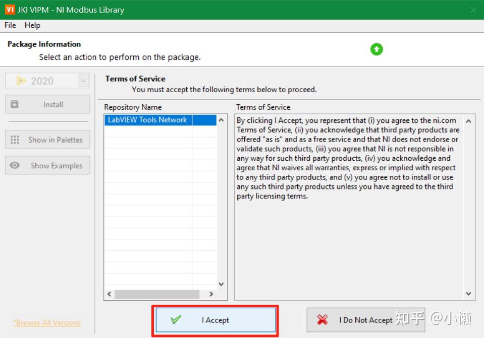Click the Install button
Viewport: 484px width, 338px height.
pyautogui.click(x=47, y=104)
